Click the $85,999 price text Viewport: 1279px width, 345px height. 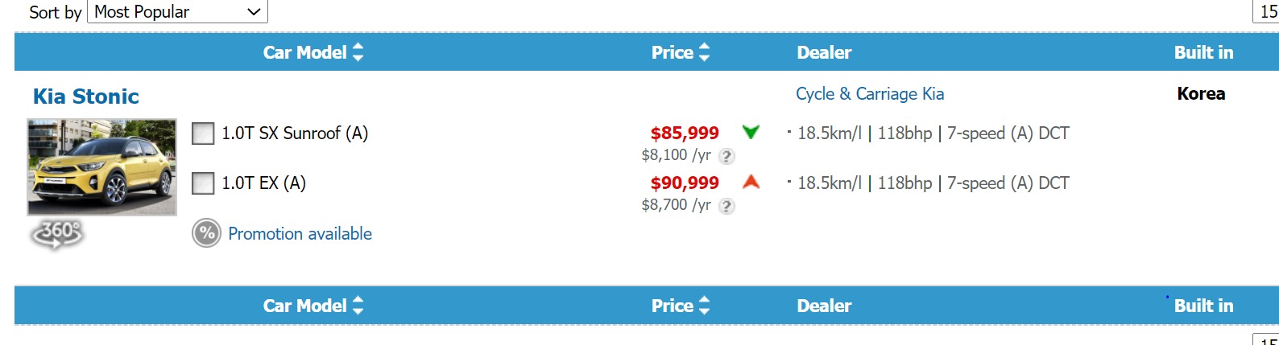click(x=685, y=133)
